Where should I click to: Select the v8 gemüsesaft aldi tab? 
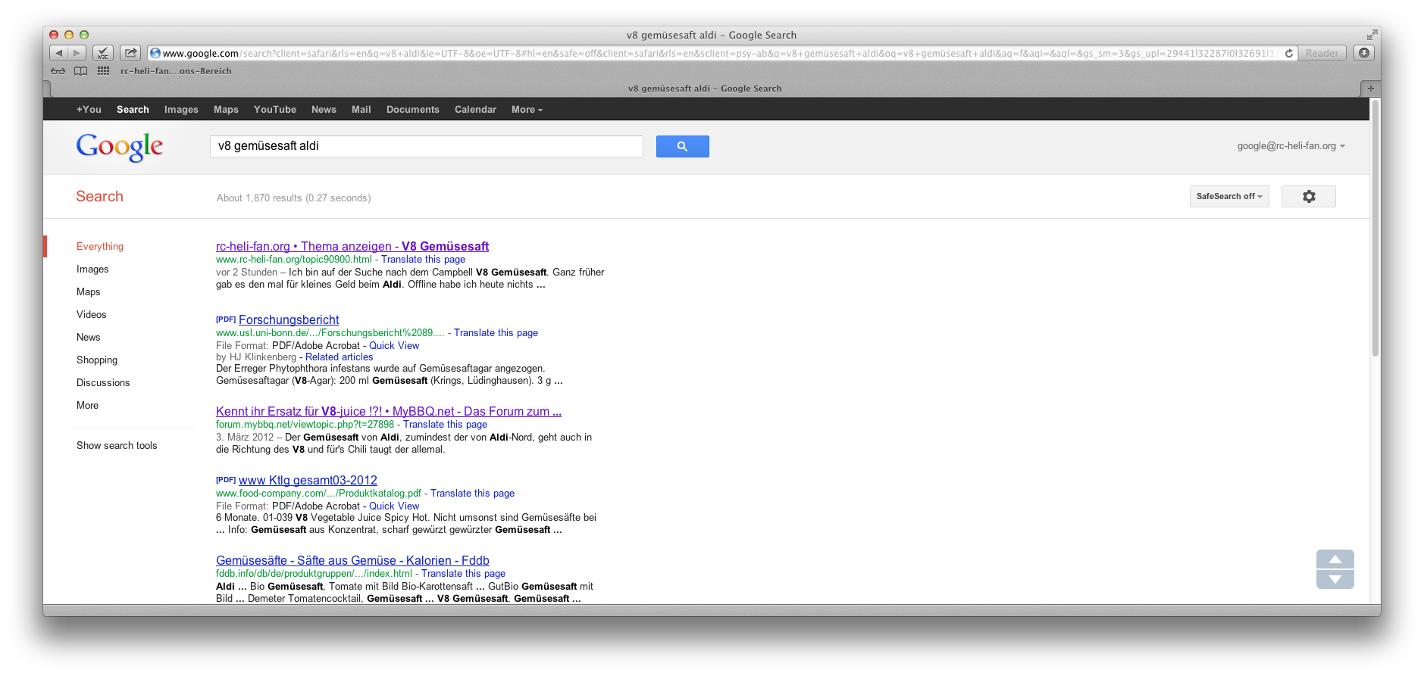click(x=705, y=89)
